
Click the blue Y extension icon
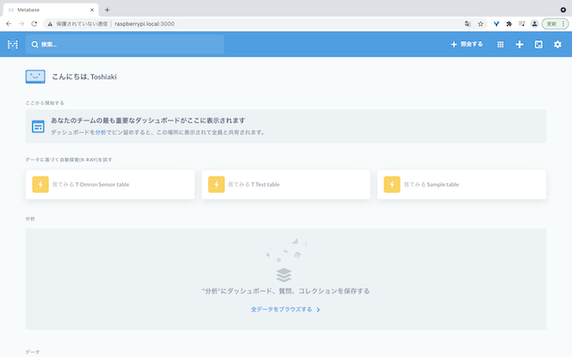(x=496, y=24)
